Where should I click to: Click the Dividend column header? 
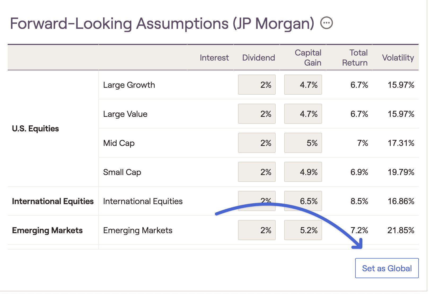(x=258, y=58)
